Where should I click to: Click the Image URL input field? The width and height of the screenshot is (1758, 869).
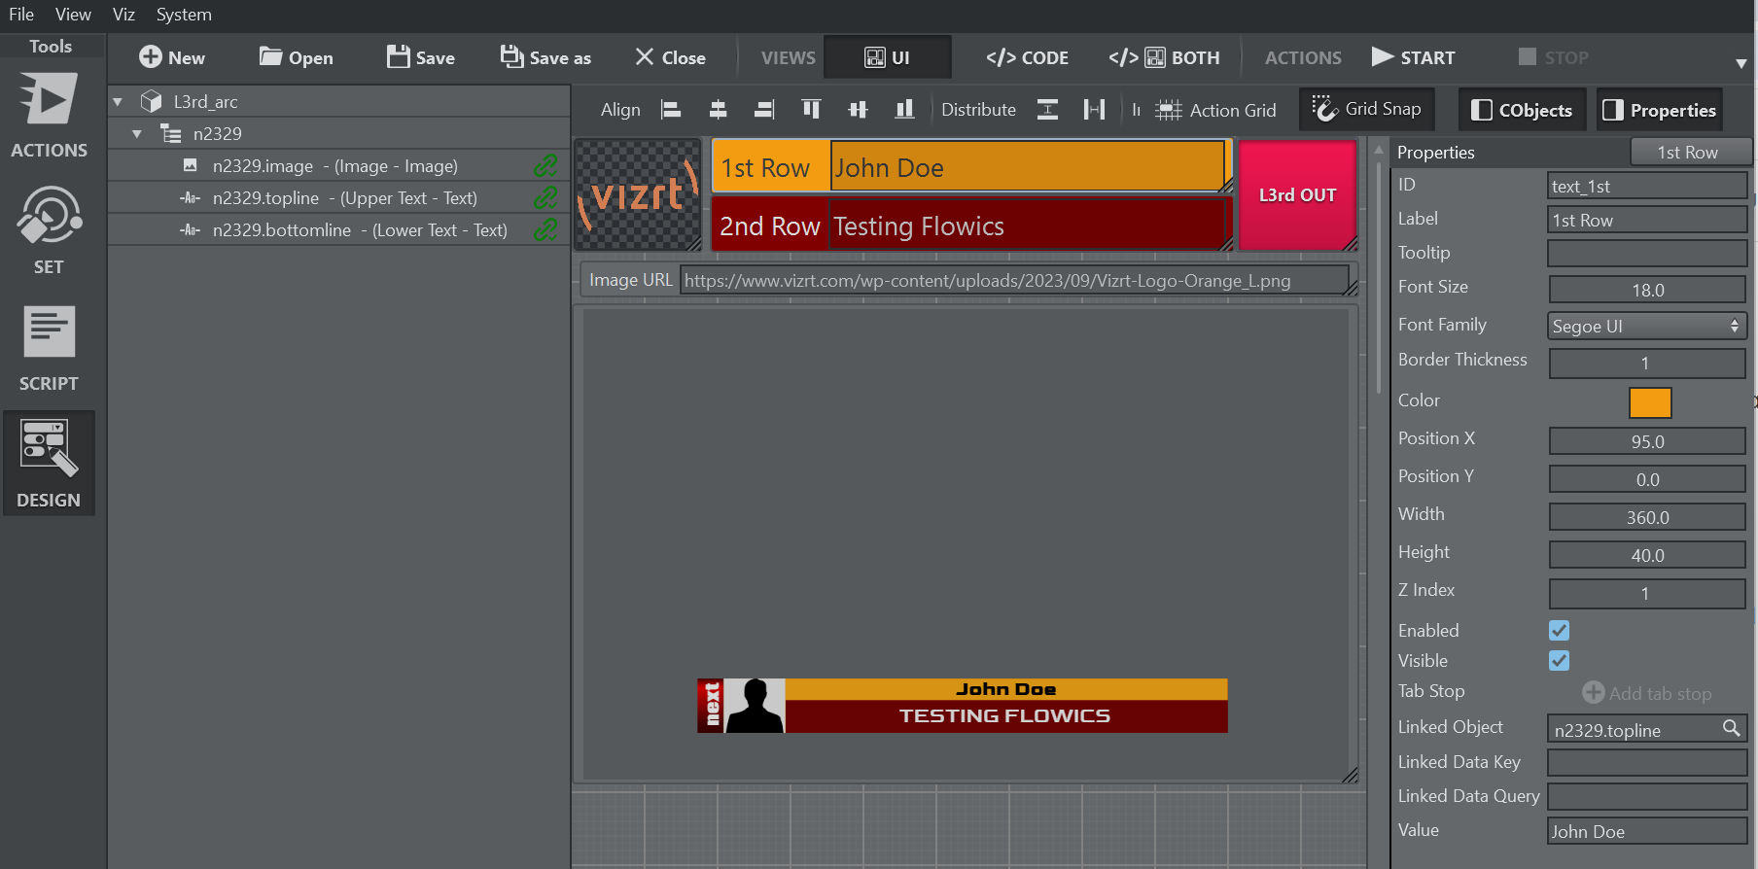pos(1011,281)
